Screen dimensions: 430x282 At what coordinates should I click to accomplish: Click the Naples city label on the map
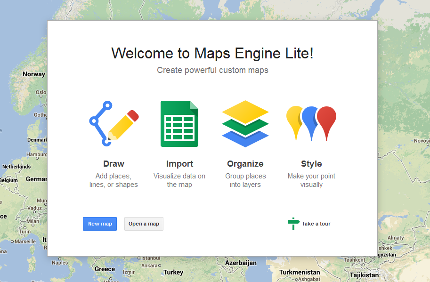[60, 263]
